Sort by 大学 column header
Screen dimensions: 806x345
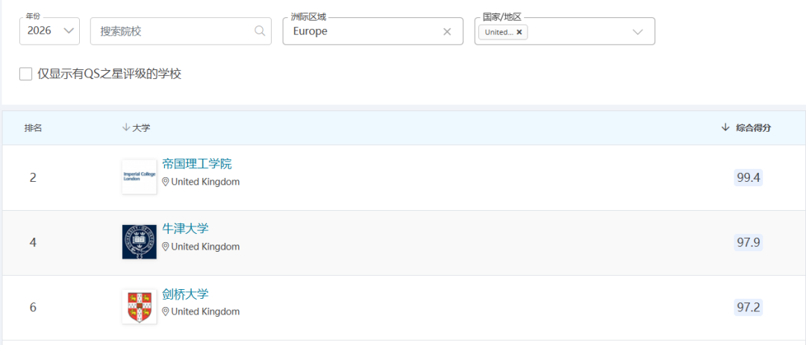click(x=137, y=128)
